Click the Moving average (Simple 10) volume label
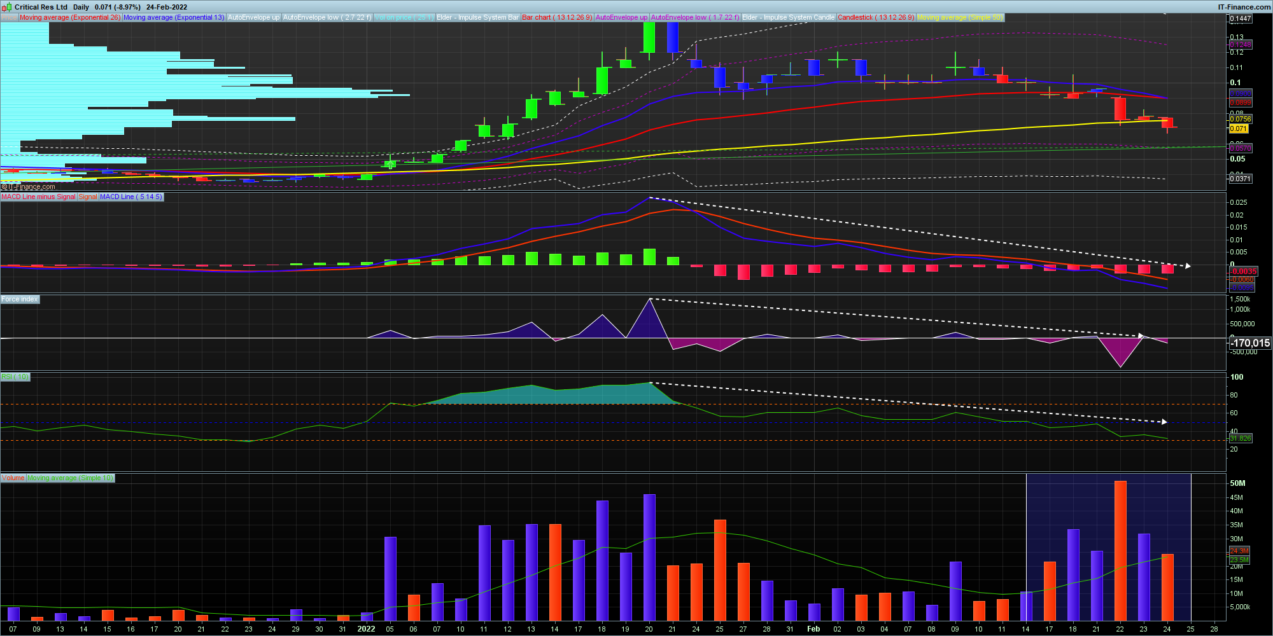This screenshot has width=1273, height=636. point(70,478)
